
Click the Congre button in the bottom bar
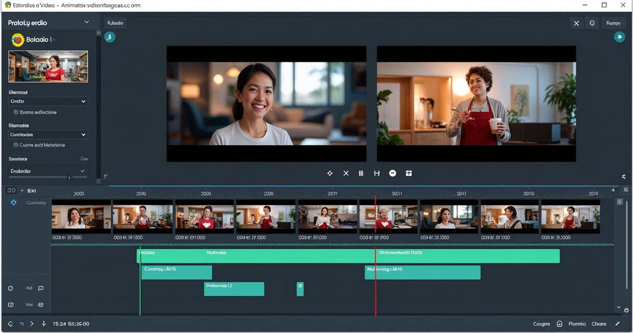(x=541, y=324)
